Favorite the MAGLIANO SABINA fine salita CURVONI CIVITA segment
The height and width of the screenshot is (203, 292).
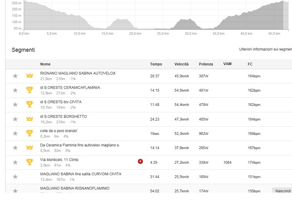[x=15, y=176]
